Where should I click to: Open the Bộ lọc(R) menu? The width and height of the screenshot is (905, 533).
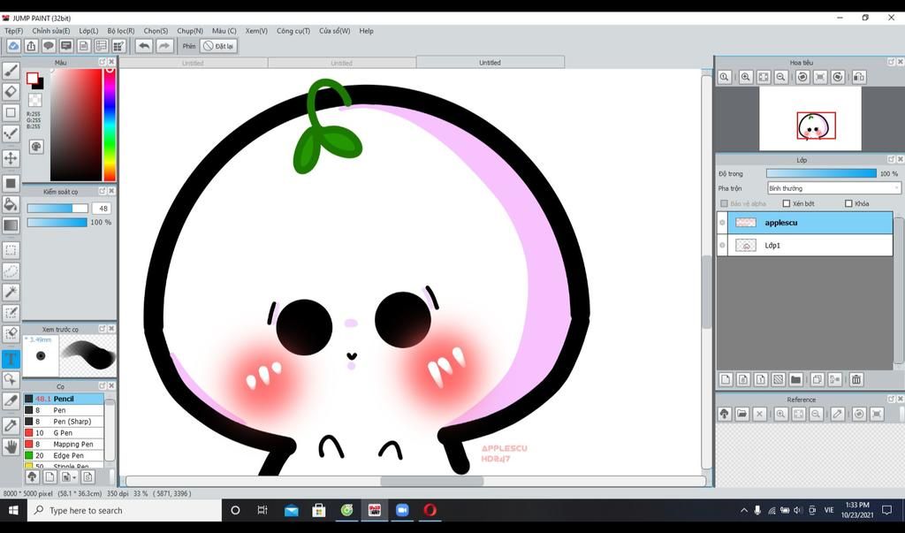click(121, 31)
